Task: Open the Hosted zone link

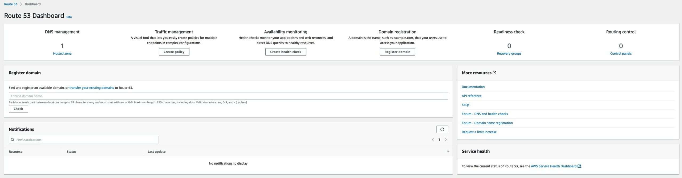Action: [x=62, y=54]
